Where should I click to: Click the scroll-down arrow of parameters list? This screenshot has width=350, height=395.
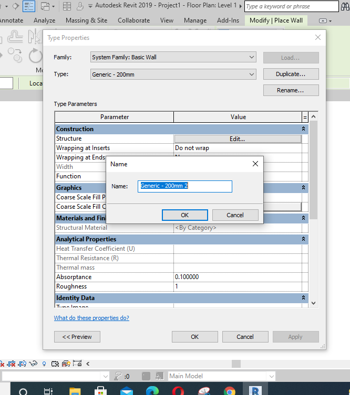pos(313,303)
